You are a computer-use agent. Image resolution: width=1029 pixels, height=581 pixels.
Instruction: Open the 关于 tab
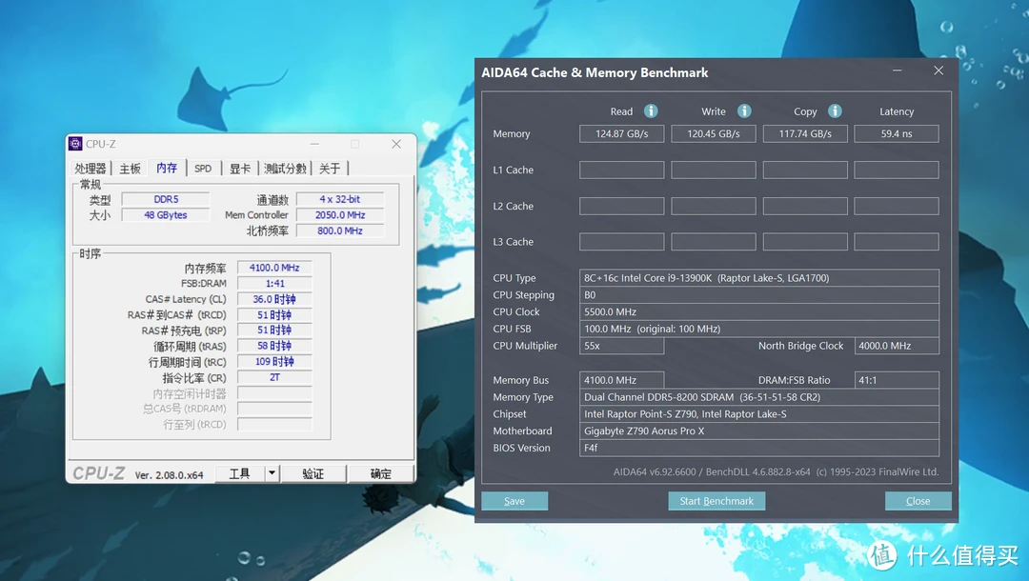pyautogui.click(x=330, y=169)
